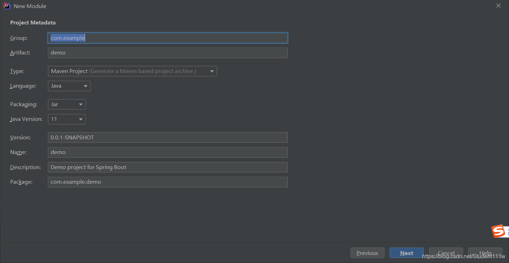Image resolution: width=509 pixels, height=263 pixels.
Task: Proceed with the Next button
Action: click(407, 253)
